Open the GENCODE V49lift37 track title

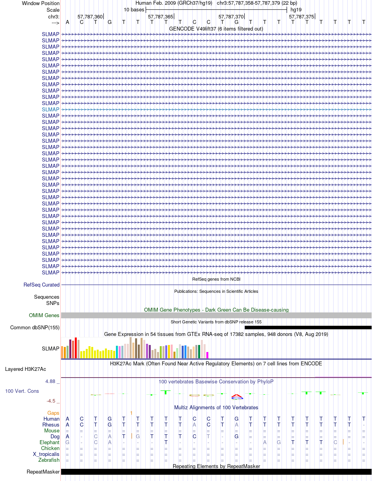click(x=216, y=29)
